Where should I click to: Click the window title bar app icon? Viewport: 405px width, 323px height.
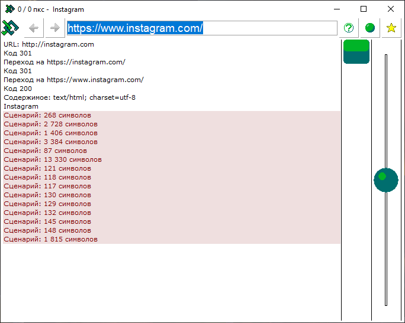pos(10,9)
